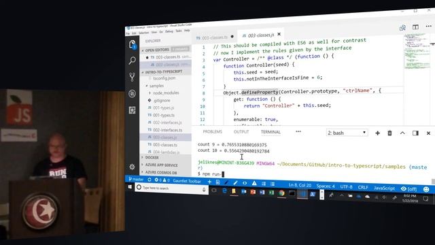
Task: Open the Tasks menu
Action: coord(178,31)
